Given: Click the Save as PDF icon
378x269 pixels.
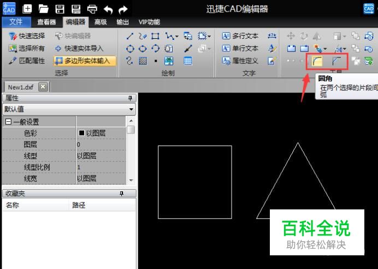Looking at the screenshot, I should click(76, 9).
